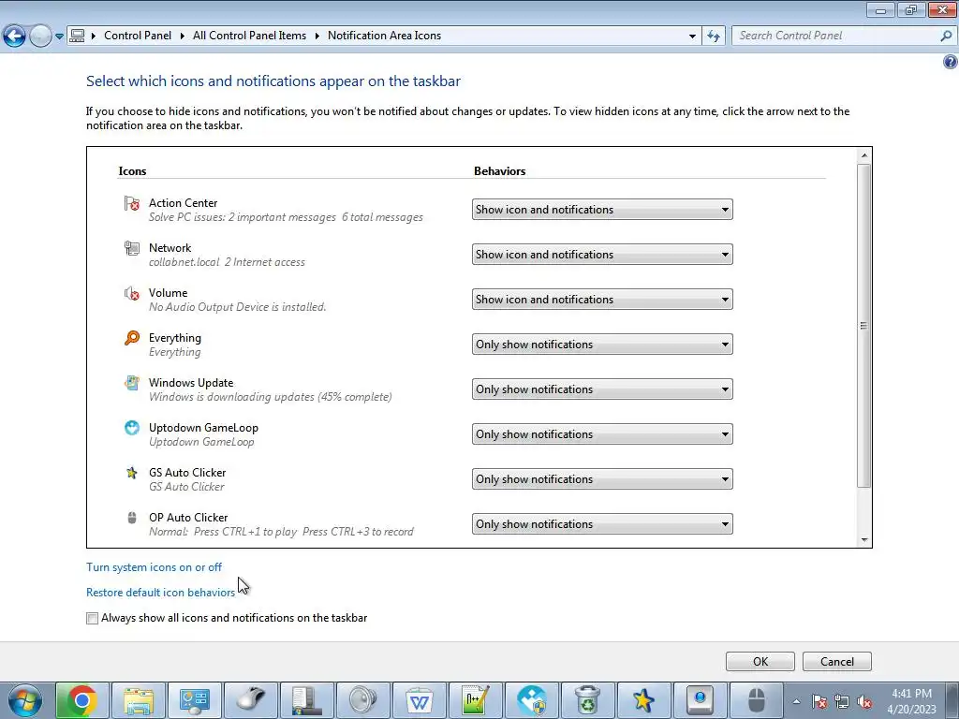The height and width of the screenshot is (719, 959).
Task: Launch Google Chrome from the taskbar
Action: click(82, 700)
